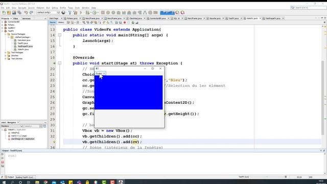Click the Task View taskbar icon
Image resolution: width=327 pixels, height=184 pixels.
coord(29,182)
